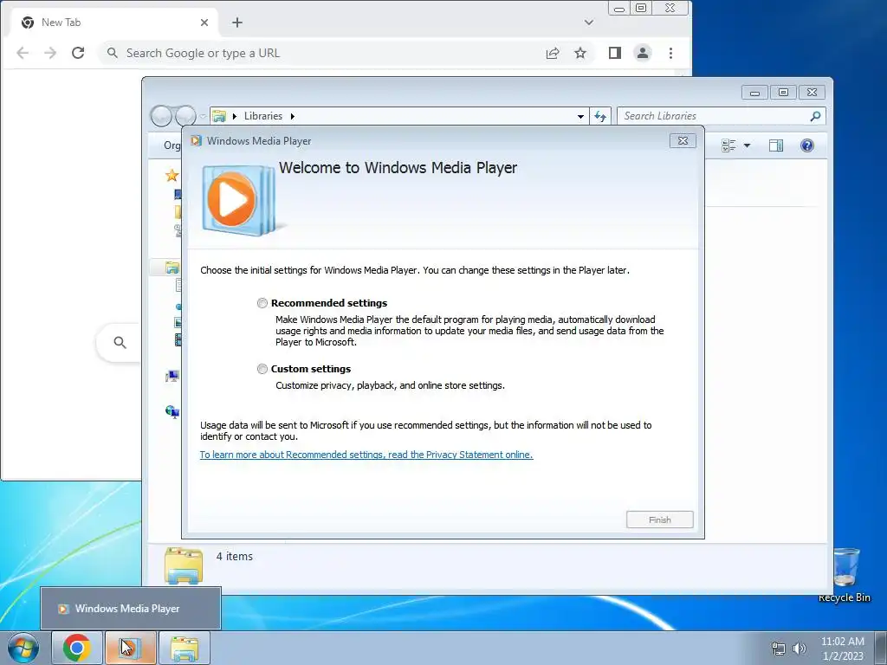This screenshot has width=887, height=665.
Task: Select Favorites star in navigation pane
Action: 172,175
